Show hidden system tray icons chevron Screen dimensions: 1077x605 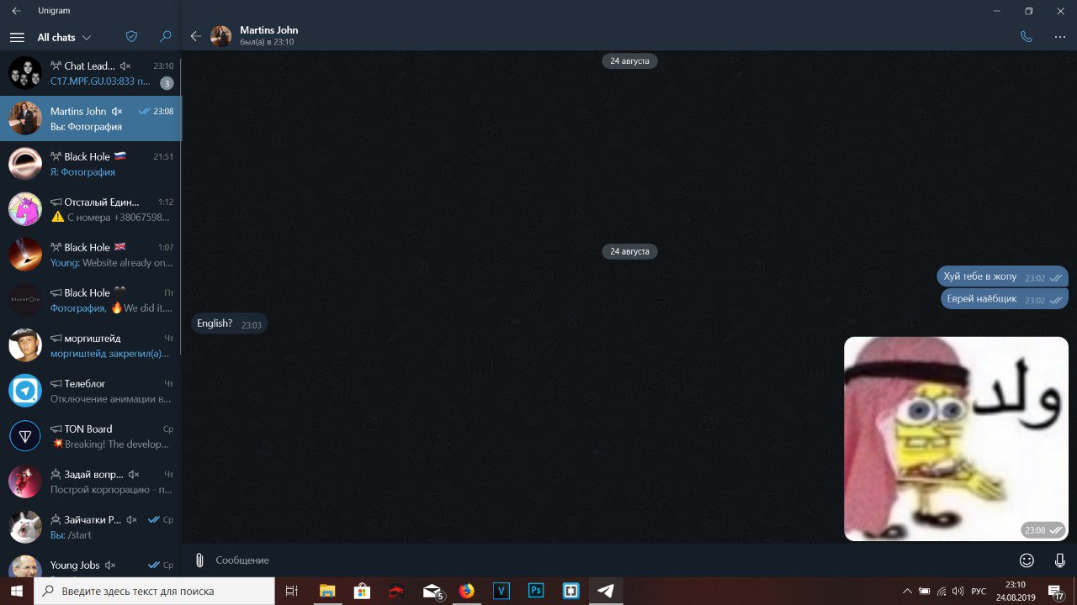[x=907, y=591]
